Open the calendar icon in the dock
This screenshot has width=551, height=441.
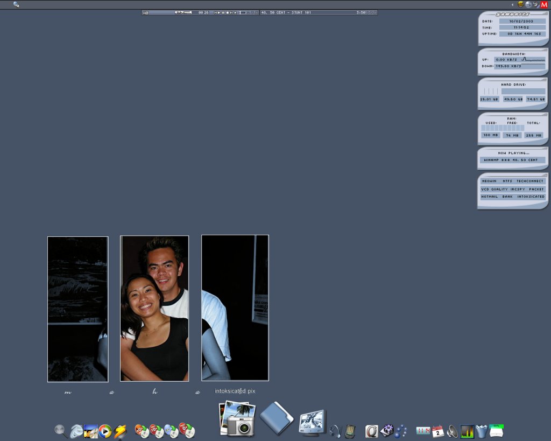coord(438,431)
